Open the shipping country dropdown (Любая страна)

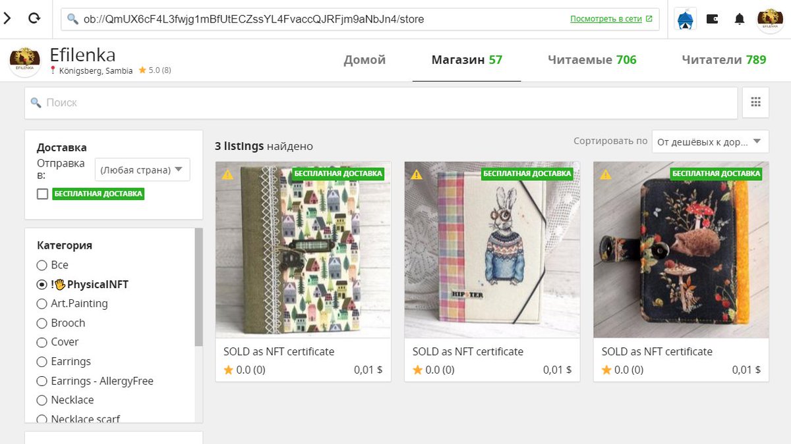(x=142, y=170)
